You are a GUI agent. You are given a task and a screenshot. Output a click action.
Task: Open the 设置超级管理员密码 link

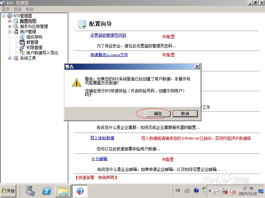click(x=108, y=35)
